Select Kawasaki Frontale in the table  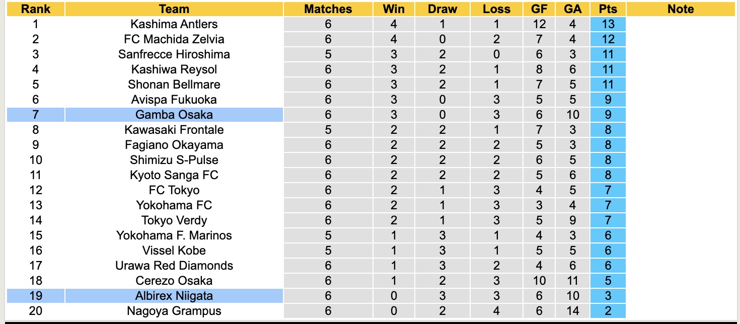pos(174,130)
